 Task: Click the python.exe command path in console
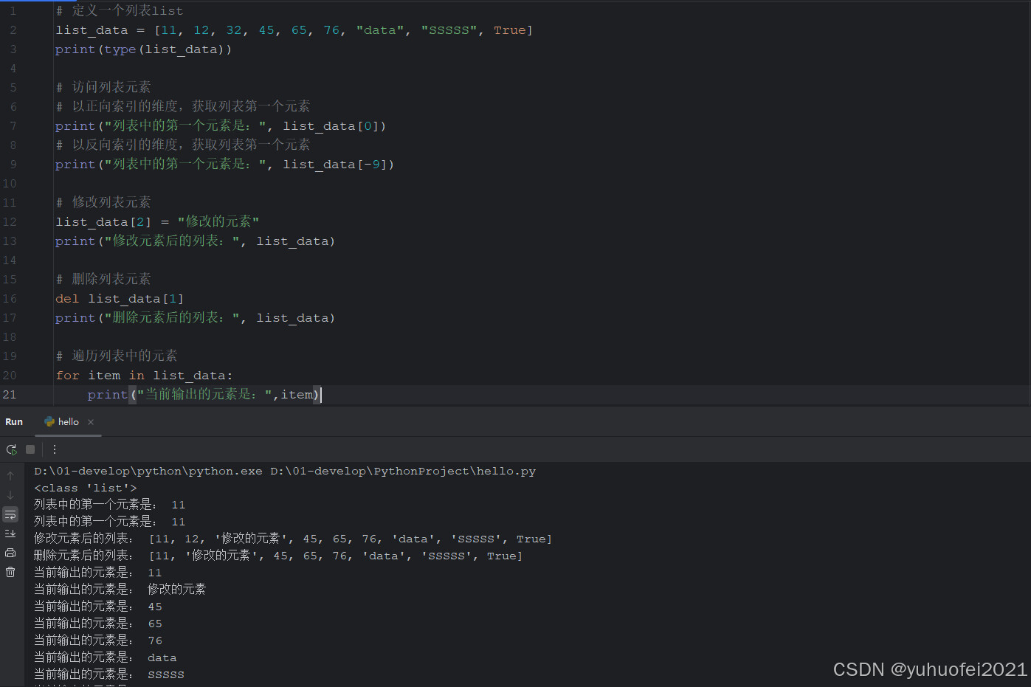pos(148,472)
